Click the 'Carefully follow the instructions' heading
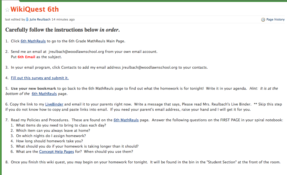287x175 pixels. click(62, 30)
